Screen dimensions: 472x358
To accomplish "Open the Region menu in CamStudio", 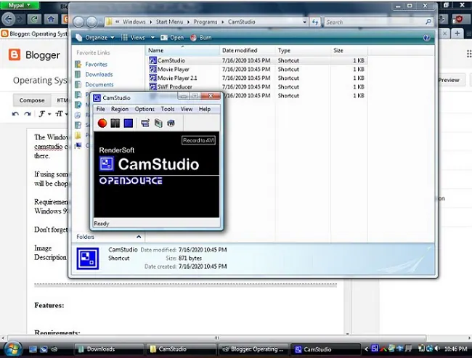I will (x=120, y=109).
